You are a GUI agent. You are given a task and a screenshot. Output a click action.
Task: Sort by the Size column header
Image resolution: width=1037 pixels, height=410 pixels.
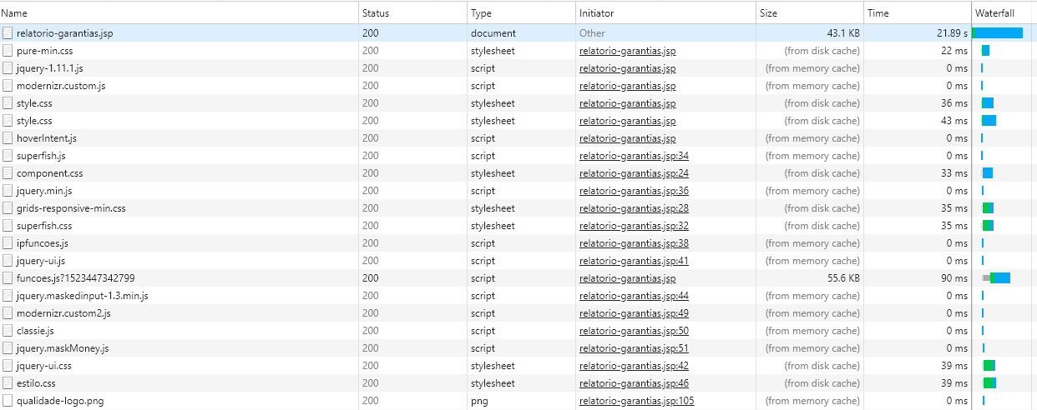[809, 13]
